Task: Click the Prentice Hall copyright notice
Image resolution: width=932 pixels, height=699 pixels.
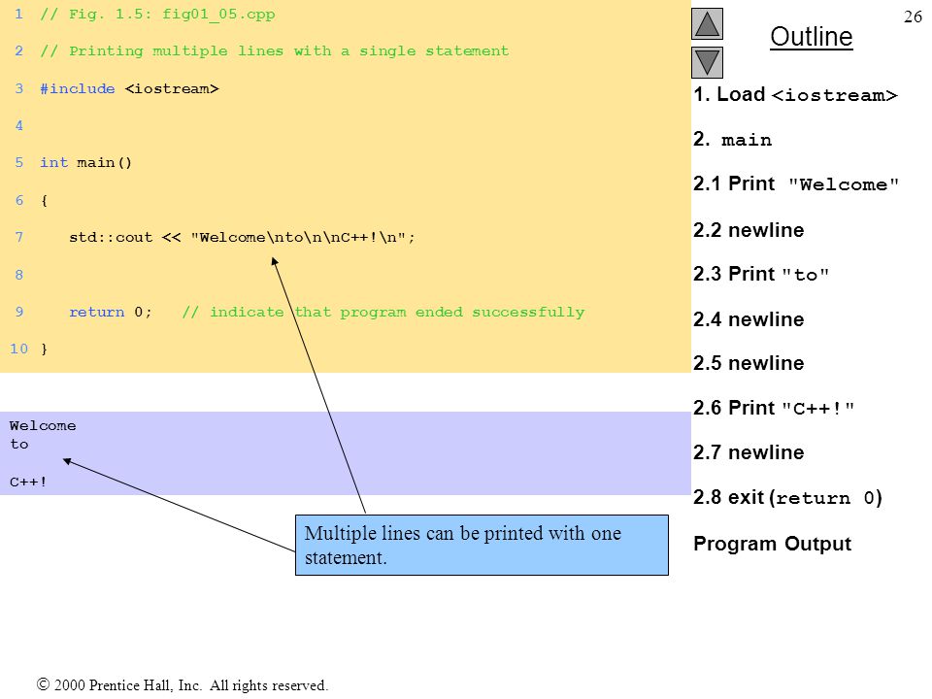Action: pyautogui.click(x=183, y=685)
